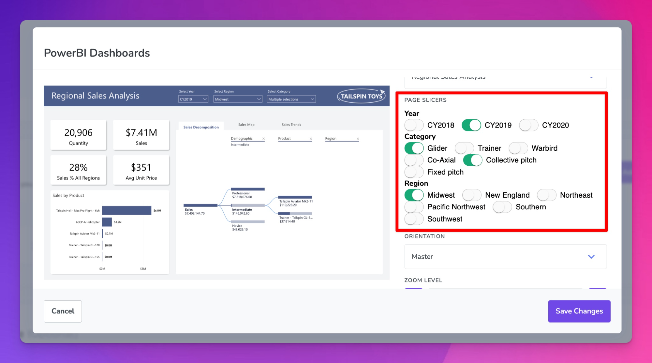Disable the Midwest region slicer
This screenshot has height=363, width=652.
(x=414, y=195)
